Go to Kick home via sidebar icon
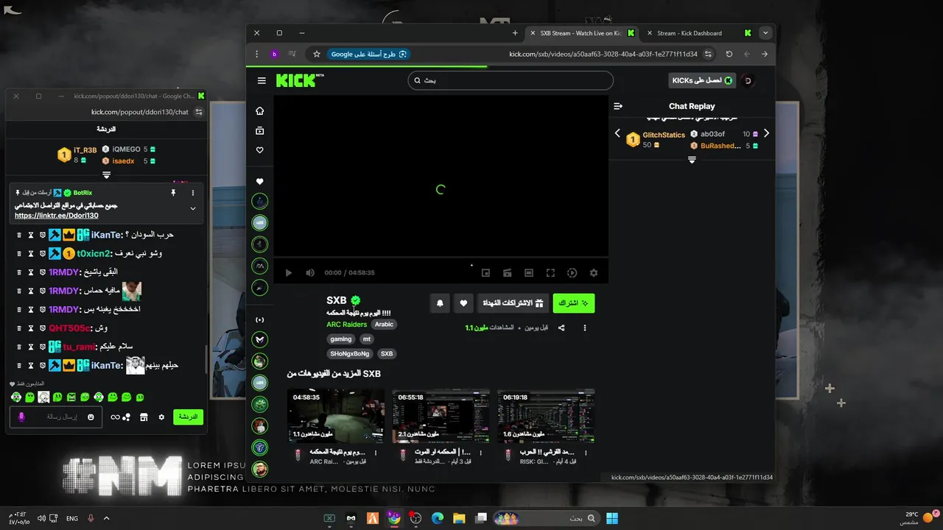 click(x=259, y=111)
